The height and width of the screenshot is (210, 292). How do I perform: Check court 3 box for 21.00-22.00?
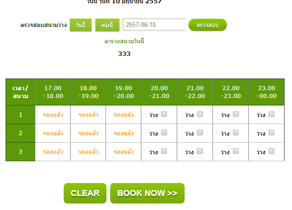pyautogui.click(x=200, y=151)
